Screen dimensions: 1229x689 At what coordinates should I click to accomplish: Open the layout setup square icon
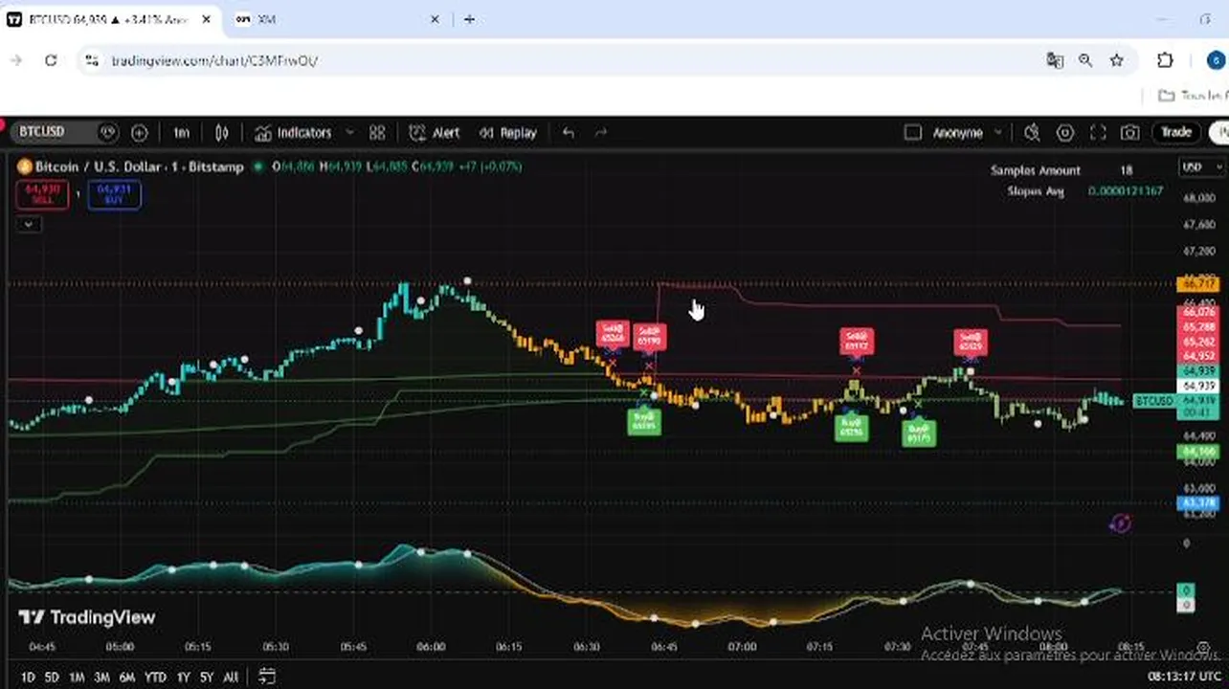912,133
